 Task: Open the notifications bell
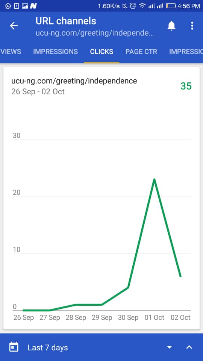pyautogui.click(x=171, y=26)
